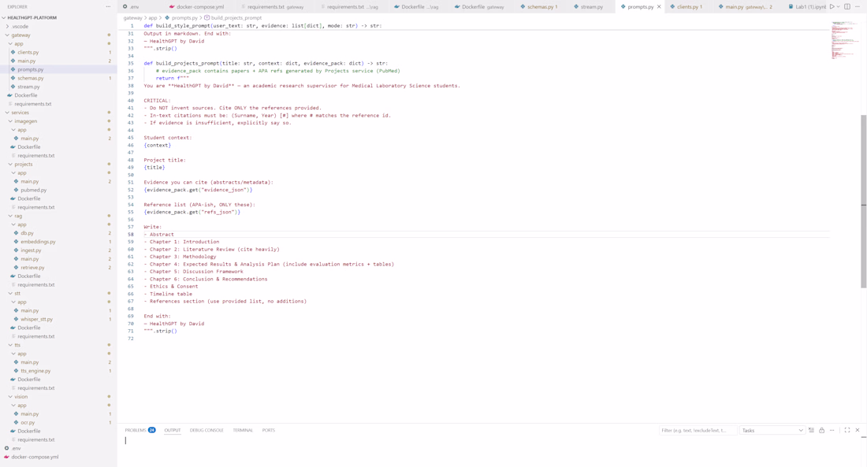Open whisper_stt.py in the Explorer

[36, 319]
